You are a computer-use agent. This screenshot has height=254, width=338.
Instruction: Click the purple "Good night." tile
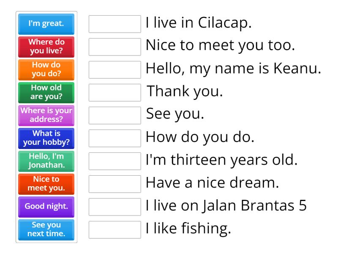(46, 207)
